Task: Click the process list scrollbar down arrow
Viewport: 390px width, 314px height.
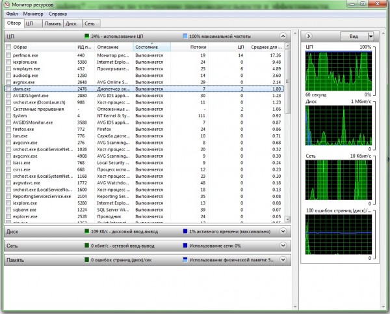Action: pyautogui.click(x=287, y=220)
